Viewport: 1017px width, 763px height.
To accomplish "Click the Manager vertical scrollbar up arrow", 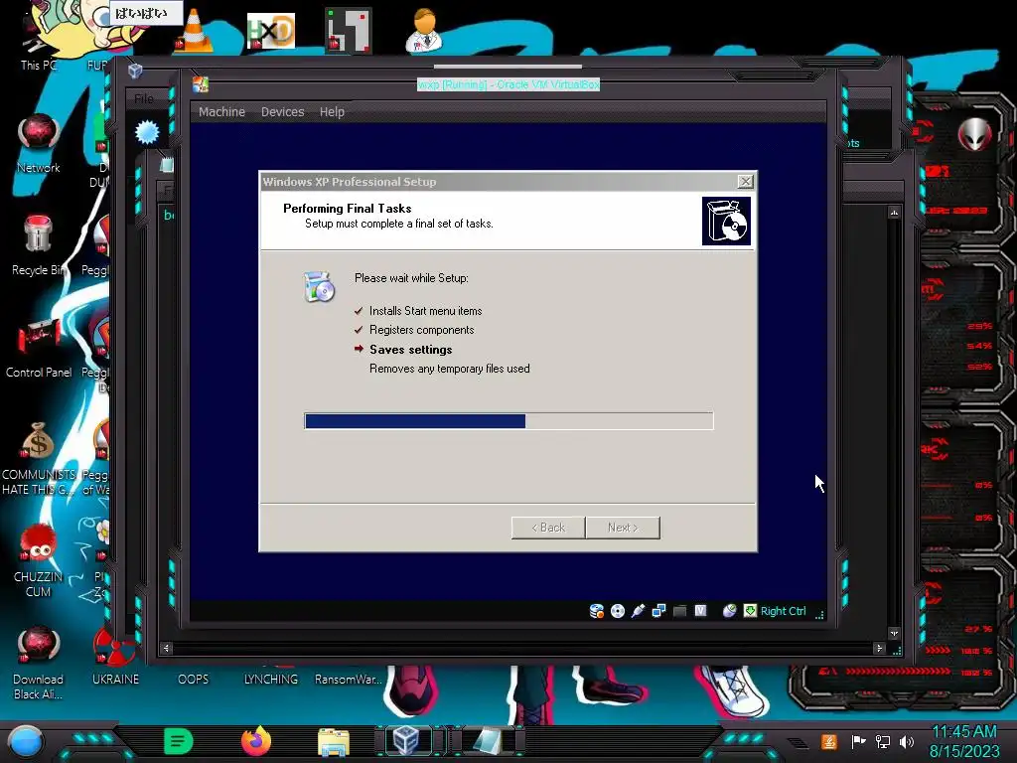I will coord(895,213).
